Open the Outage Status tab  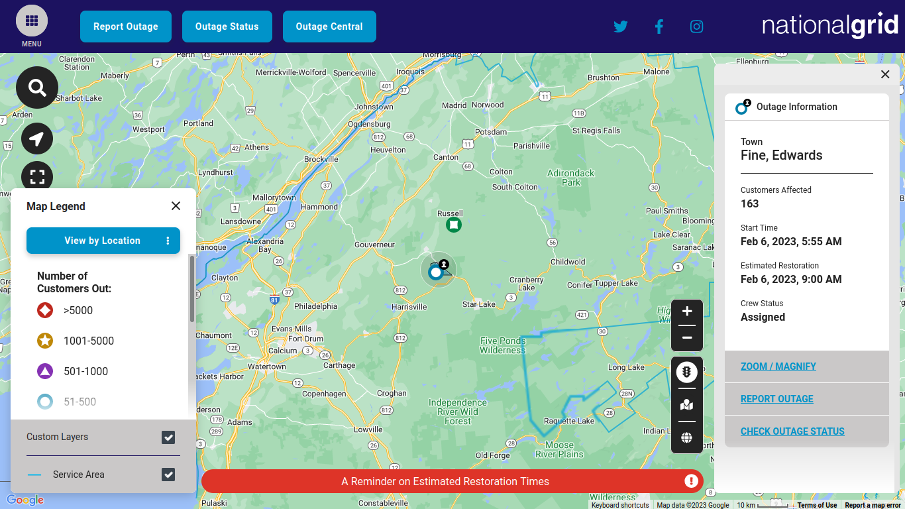[x=227, y=27]
